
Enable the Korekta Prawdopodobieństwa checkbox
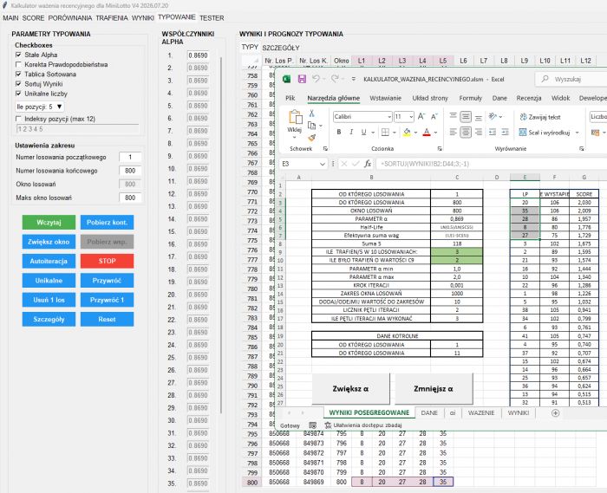click(x=18, y=64)
